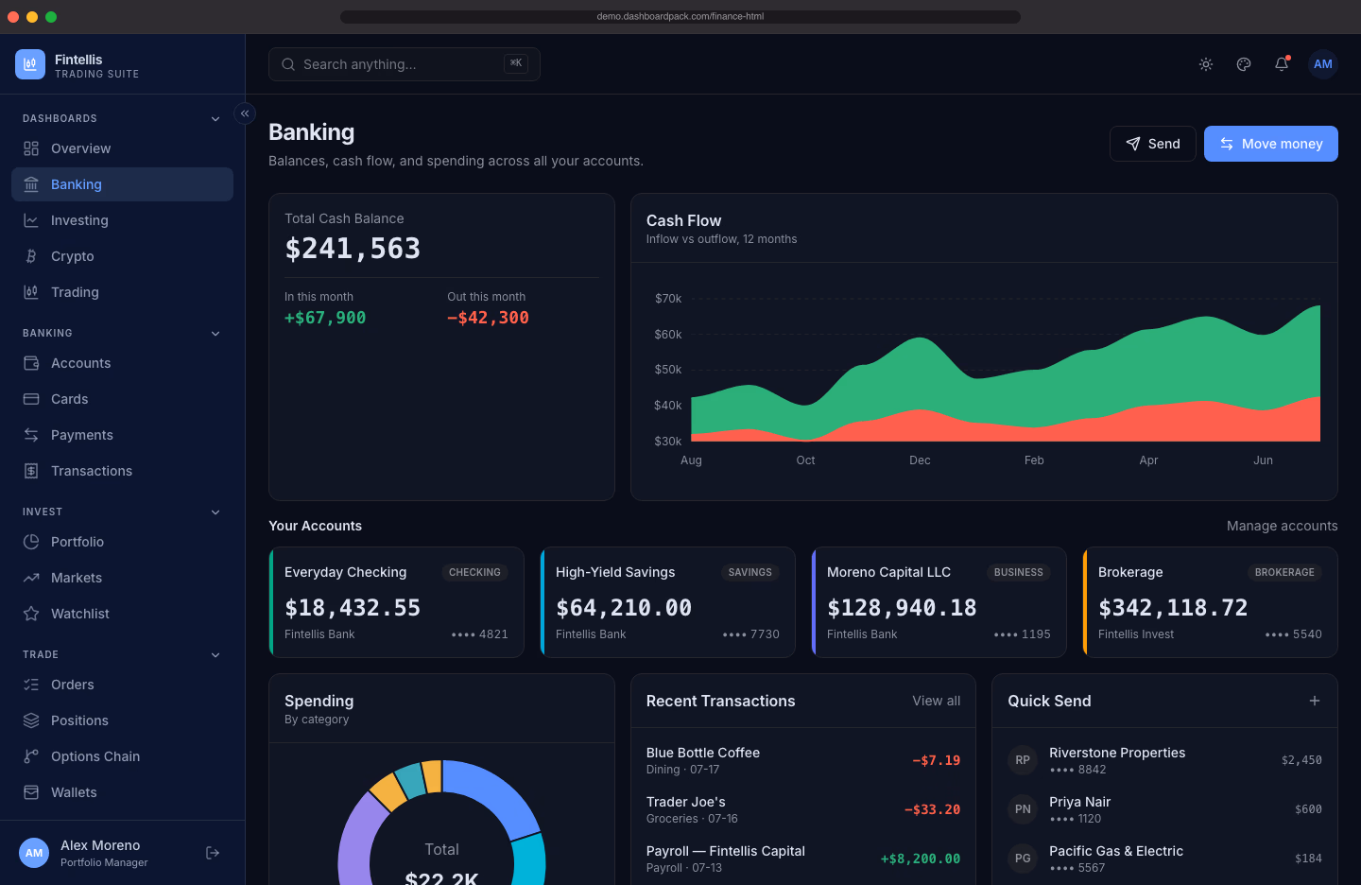The width and height of the screenshot is (1361, 885).
Task: Click the Alex Moreno profile name
Action: pos(100,845)
